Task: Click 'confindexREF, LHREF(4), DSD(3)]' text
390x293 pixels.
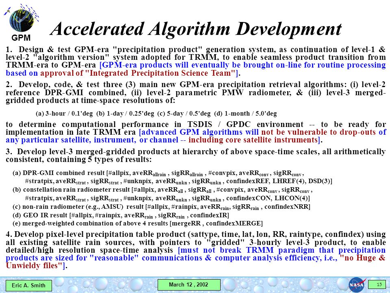Action: pyautogui.click(x=279, y=181)
